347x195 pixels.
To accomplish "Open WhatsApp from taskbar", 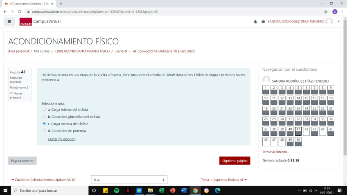I will [139, 191].
